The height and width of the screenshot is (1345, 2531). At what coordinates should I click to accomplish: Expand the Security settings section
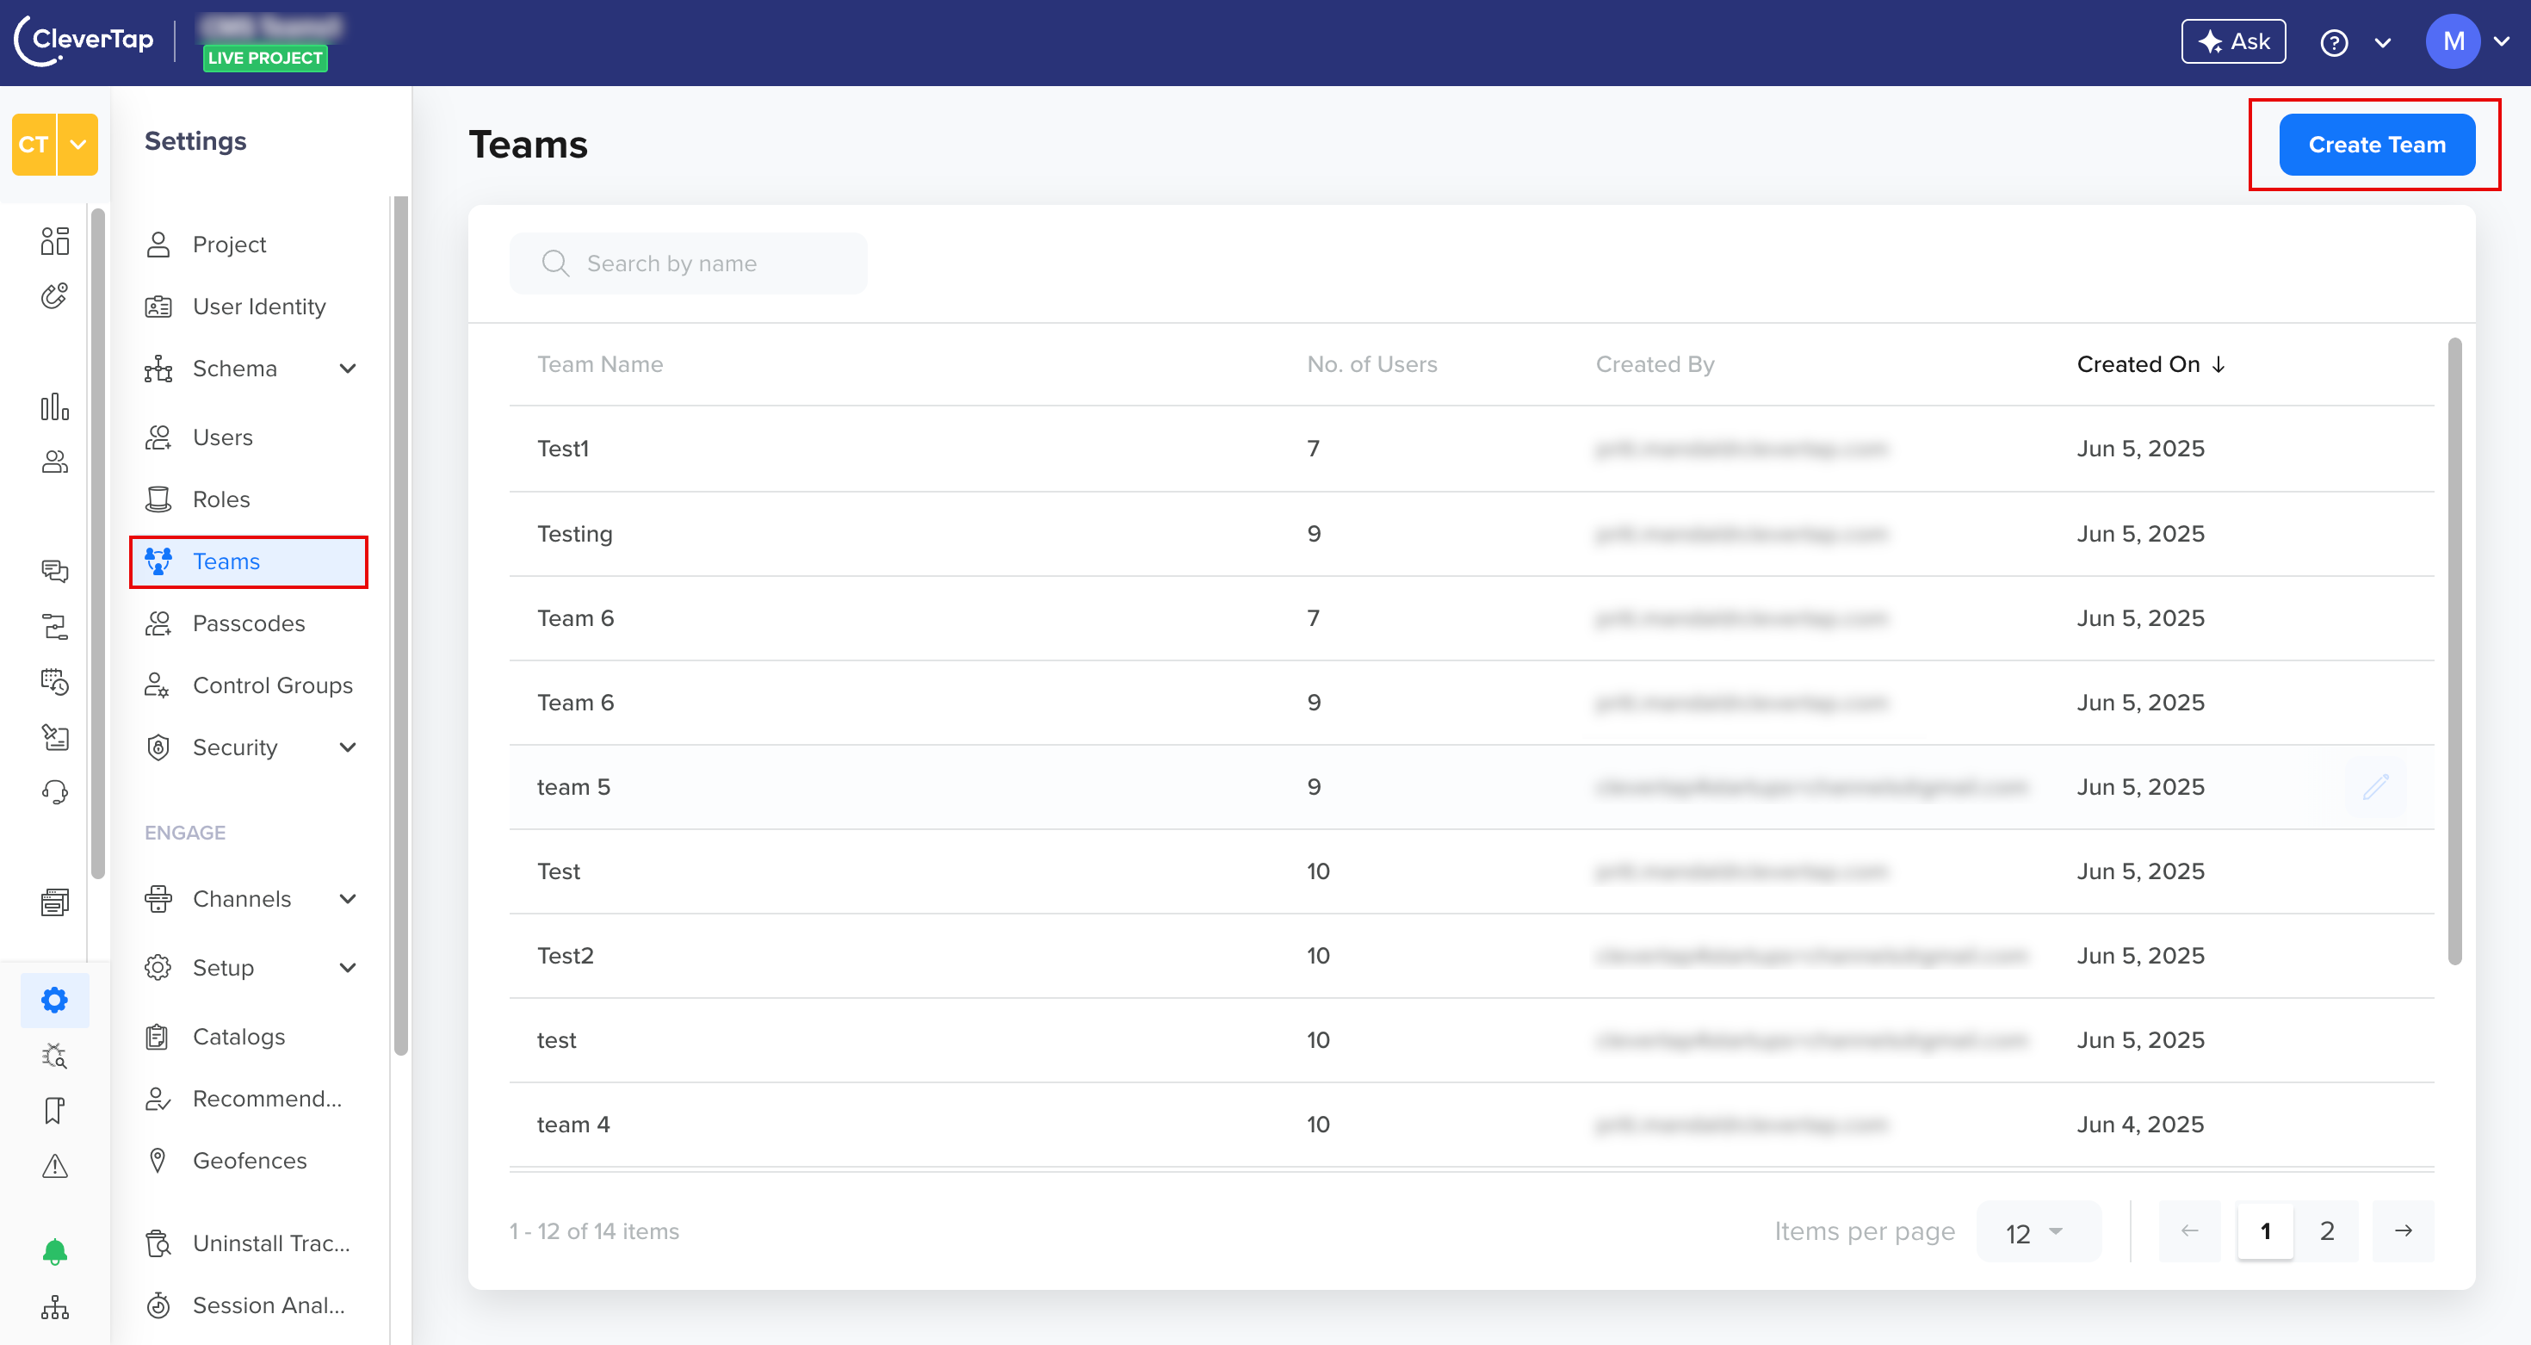pyautogui.click(x=349, y=747)
